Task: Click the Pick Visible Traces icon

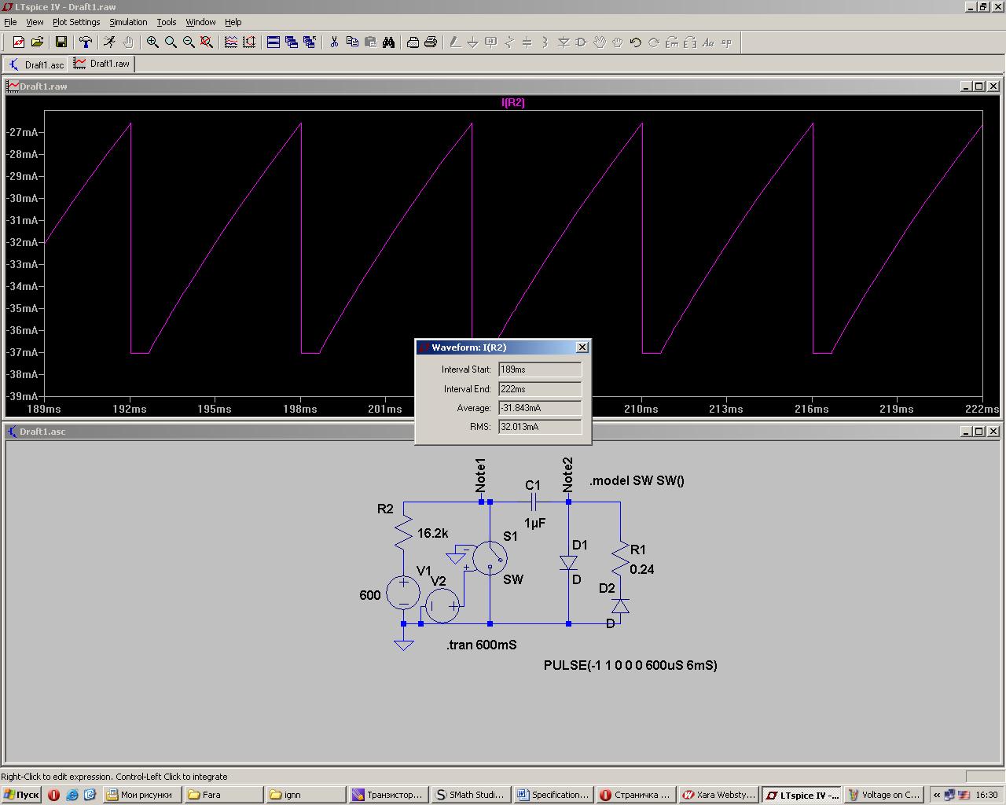Action: (231, 42)
